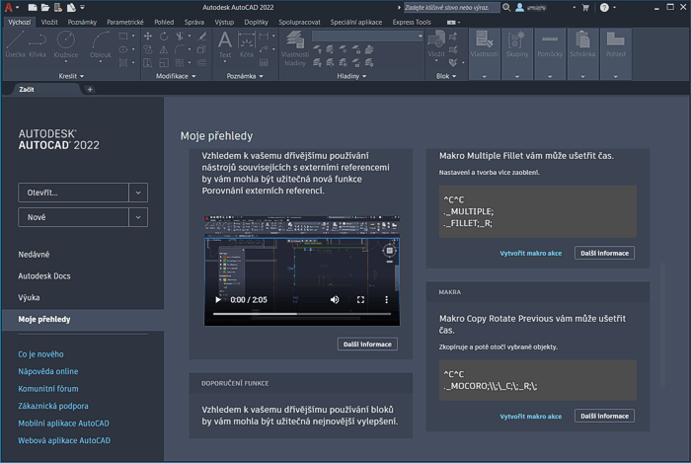The image size is (691, 463).
Task: Click the Table icon in Poznámka panel
Action: [264, 62]
